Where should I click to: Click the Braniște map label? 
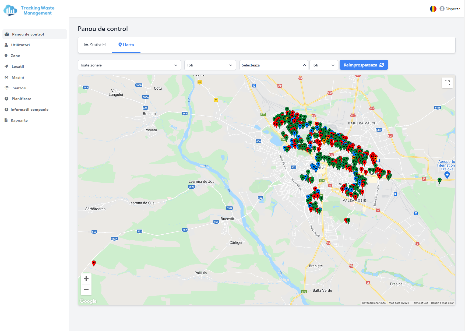click(x=316, y=266)
